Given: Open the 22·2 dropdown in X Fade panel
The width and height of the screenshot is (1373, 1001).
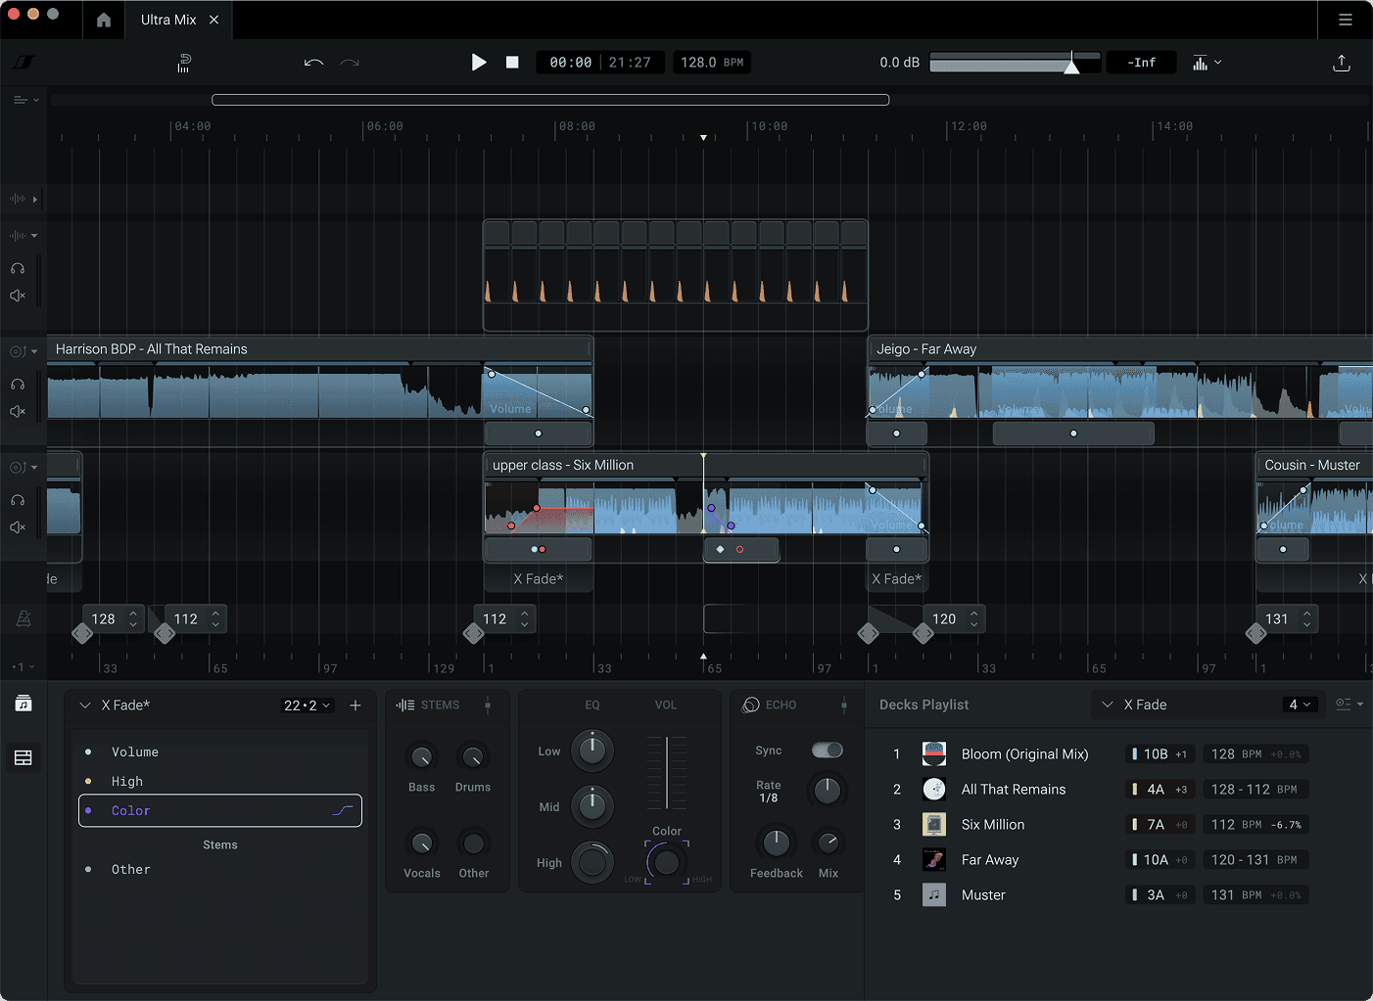Looking at the screenshot, I should 307,705.
